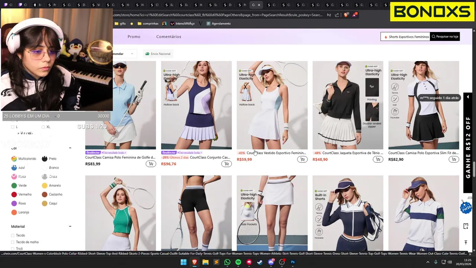Add CourtClass Jaqueta Esportiva to cart
The height and width of the screenshot is (268, 476).
click(378, 159)
